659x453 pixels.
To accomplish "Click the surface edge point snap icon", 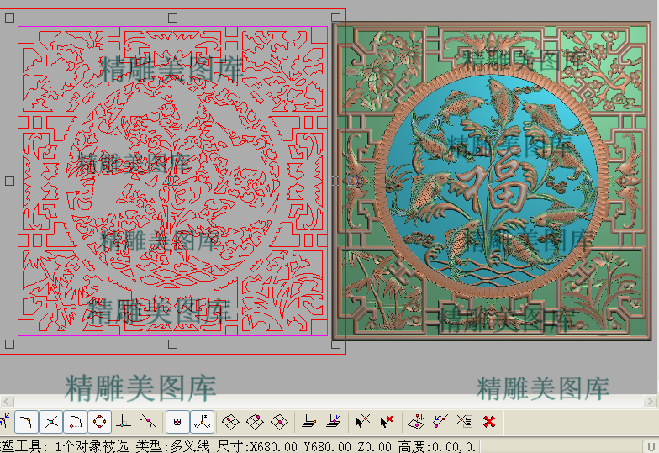I will [255, 422].
